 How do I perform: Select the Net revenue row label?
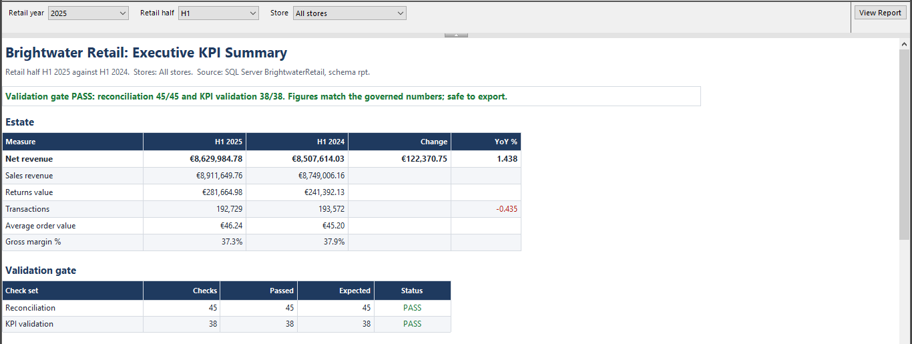[x=29, y=159]
